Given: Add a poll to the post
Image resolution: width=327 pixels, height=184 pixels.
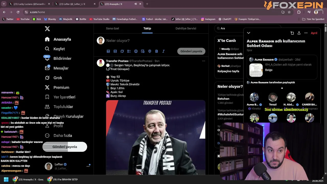Looking at the screenshot, I should [129, 51].
